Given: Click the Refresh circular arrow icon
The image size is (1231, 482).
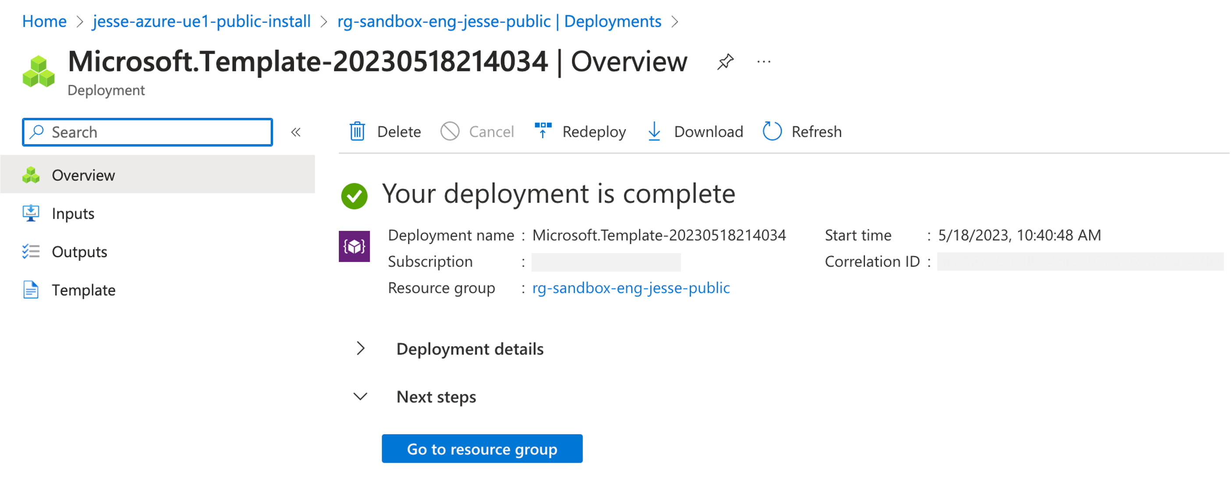Looking at the screenshot, I should (772, 131).
